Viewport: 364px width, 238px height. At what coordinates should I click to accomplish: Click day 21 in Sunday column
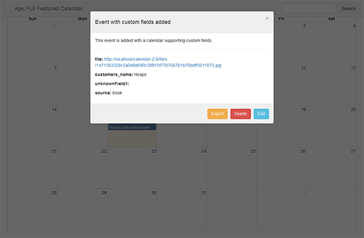[x=32, y=168]
